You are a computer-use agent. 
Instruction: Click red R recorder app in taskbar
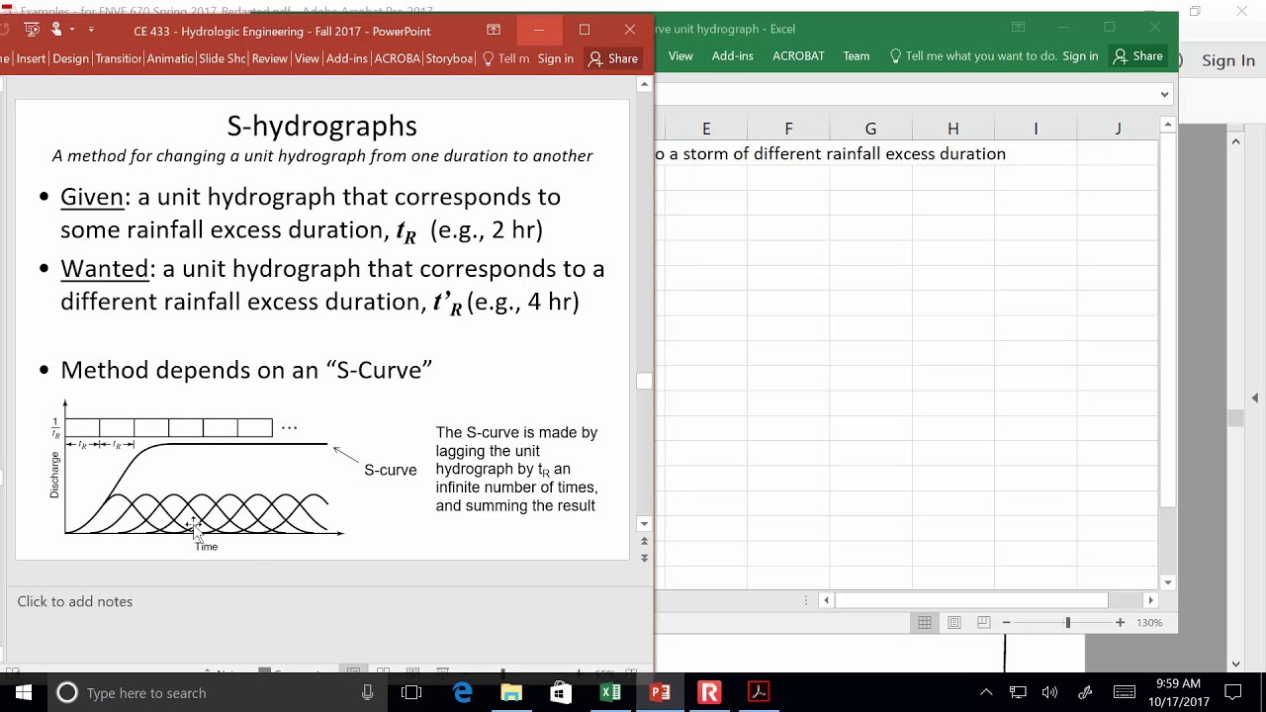coord(709,692)
